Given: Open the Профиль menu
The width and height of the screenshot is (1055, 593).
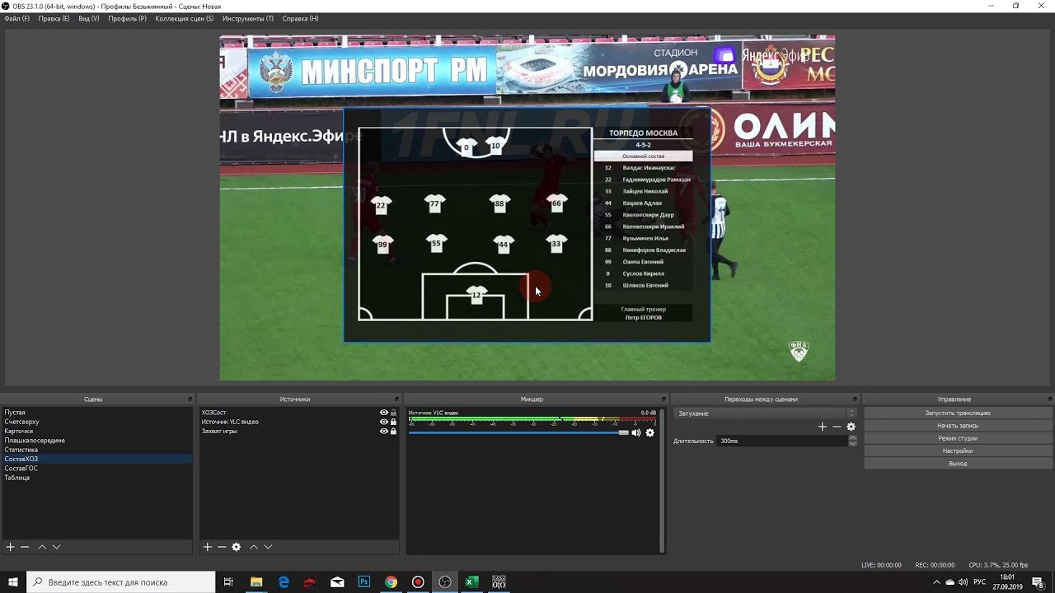Looking at the screenshot, I should [128, 18].
